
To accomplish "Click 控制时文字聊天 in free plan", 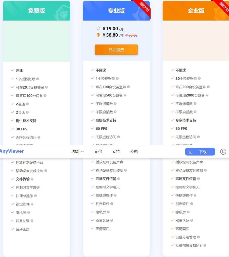I will (x=28, y=187).
